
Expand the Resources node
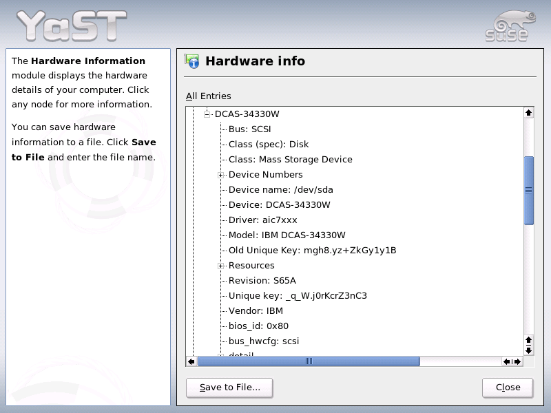coord(220,266)
